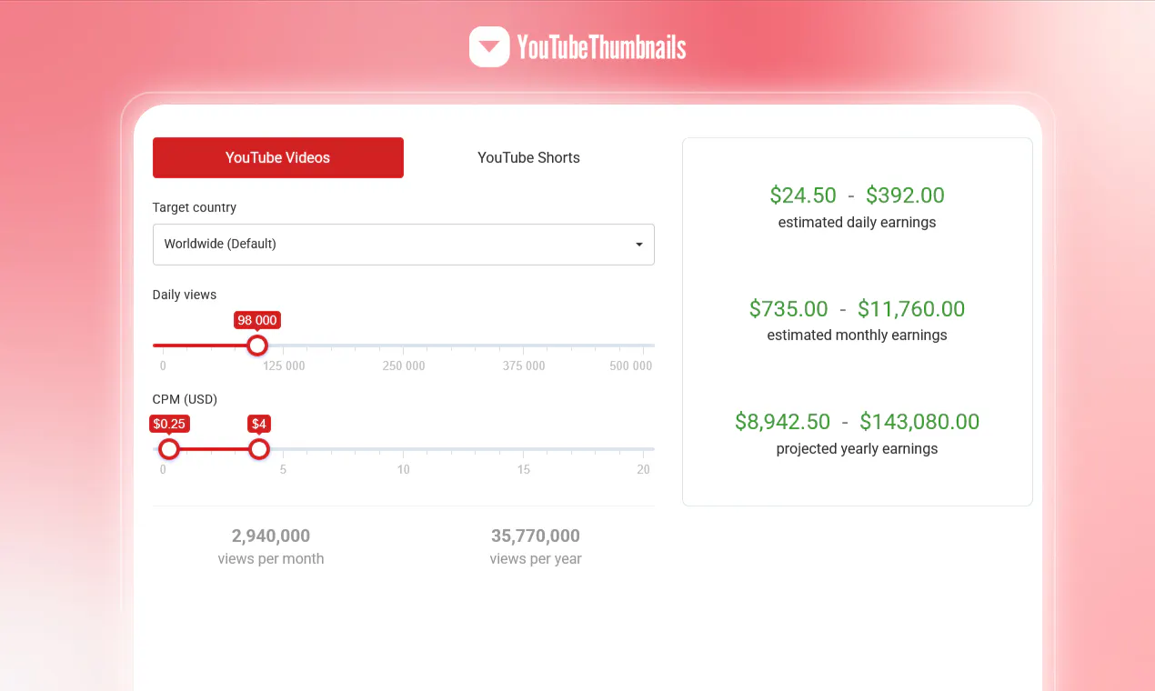Click the $0.25 CPM tooltip label
Screen dimensions: 1155x691
[x=169, y=424]
